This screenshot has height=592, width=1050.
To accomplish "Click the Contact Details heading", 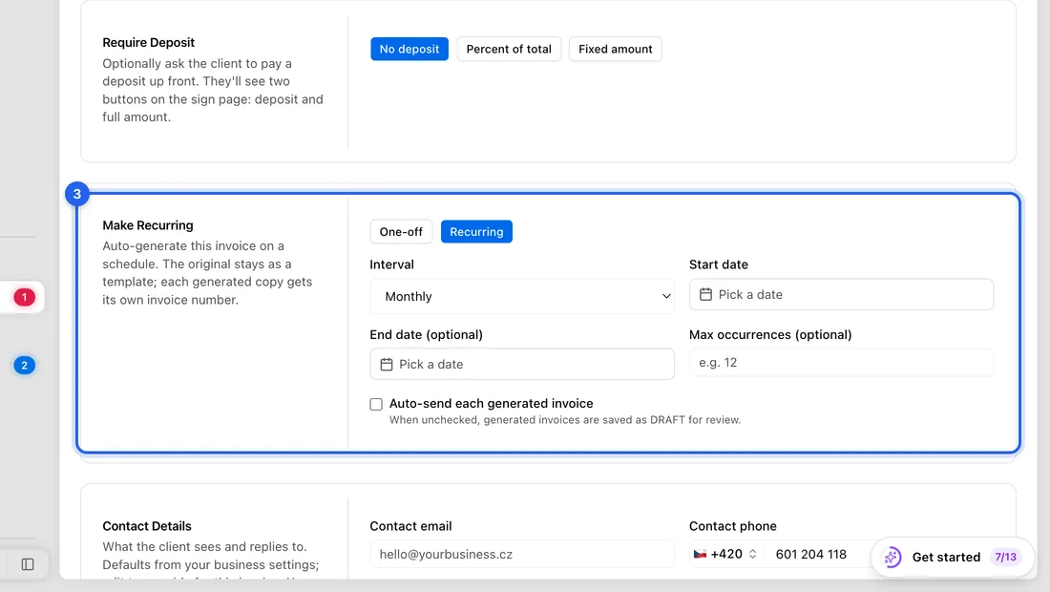I will point(147,526).
